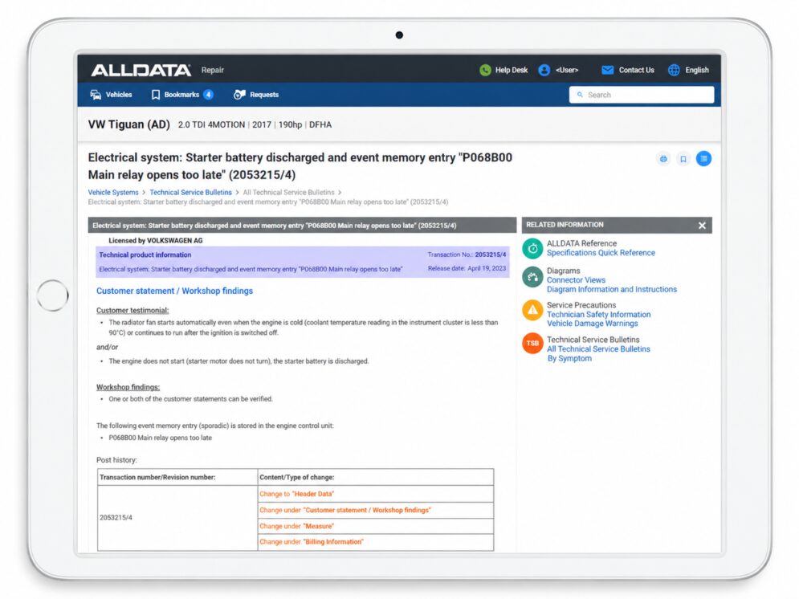Open Diagram Information and Instructions link

(x=612, y=289)
